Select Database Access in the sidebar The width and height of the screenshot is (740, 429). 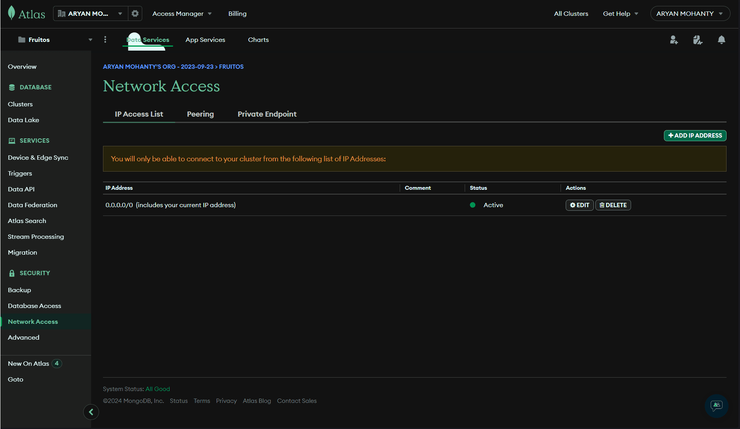point(34,306)
